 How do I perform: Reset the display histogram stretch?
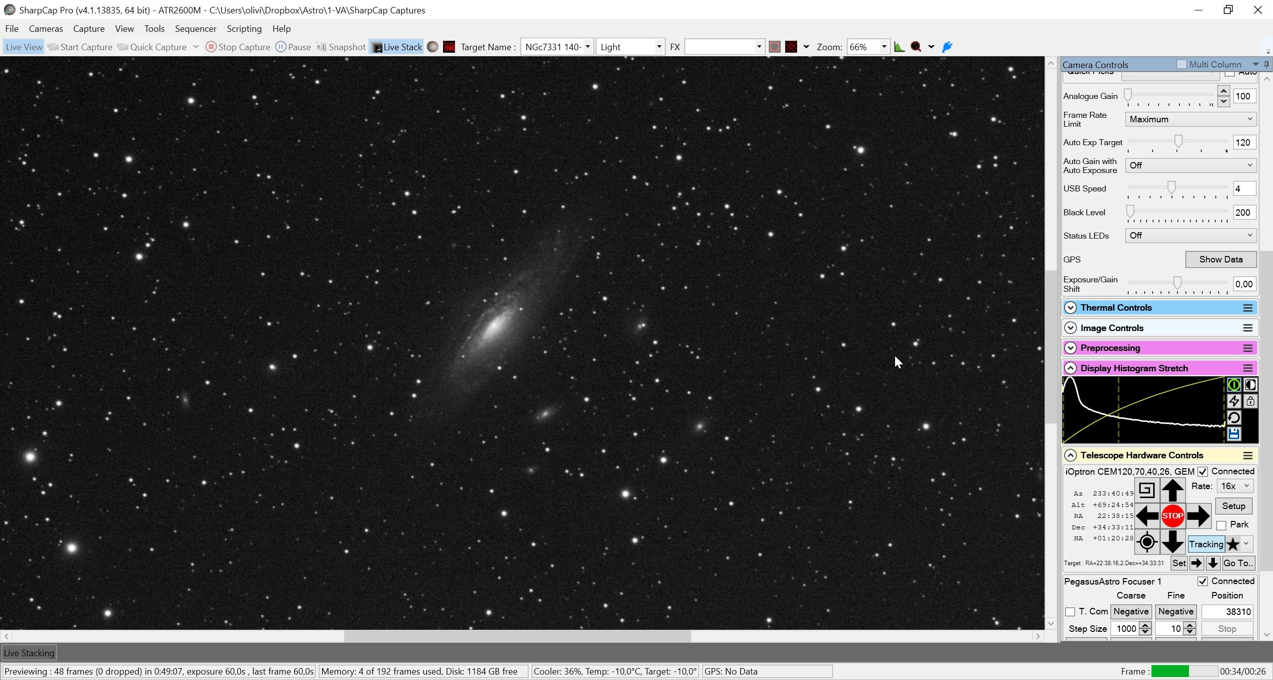point(1234,418)
